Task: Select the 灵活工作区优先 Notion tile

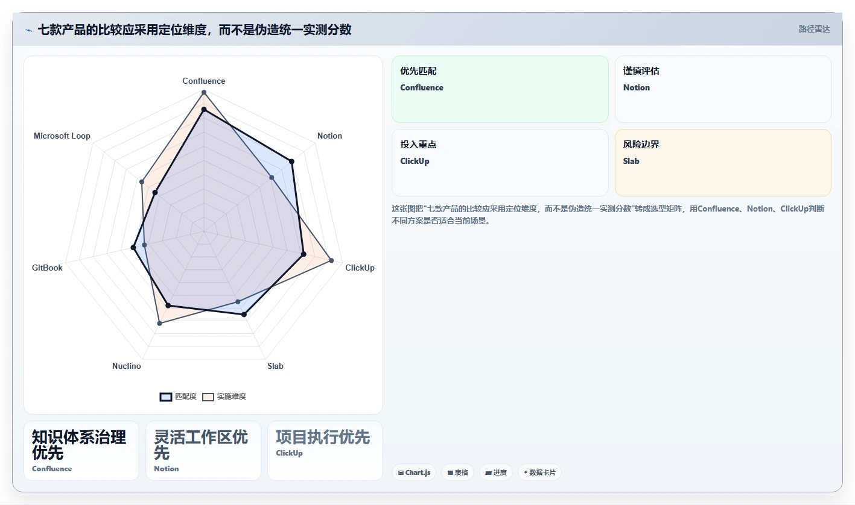Action: click(203, 451)
